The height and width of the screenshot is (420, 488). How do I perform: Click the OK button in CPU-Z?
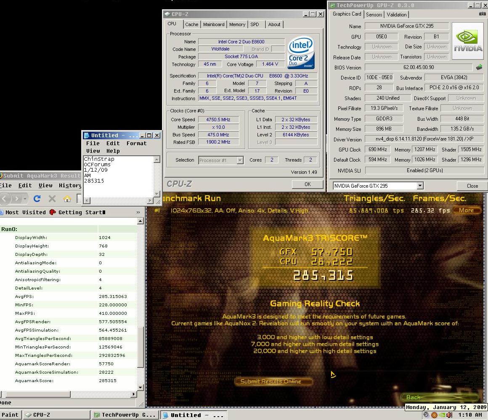(308, 184)
